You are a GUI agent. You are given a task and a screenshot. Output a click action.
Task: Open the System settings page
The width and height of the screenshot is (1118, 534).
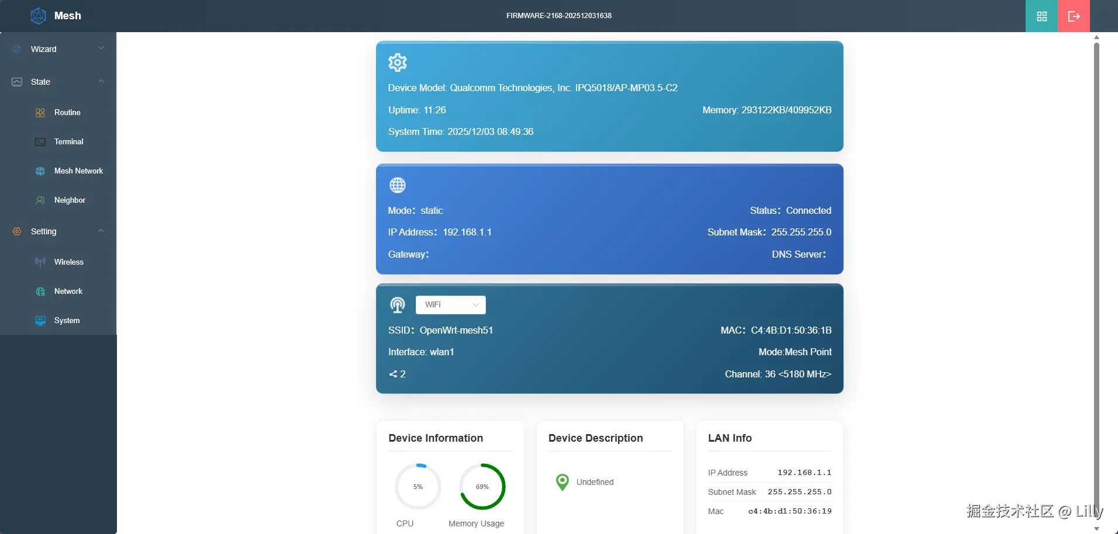58,321
